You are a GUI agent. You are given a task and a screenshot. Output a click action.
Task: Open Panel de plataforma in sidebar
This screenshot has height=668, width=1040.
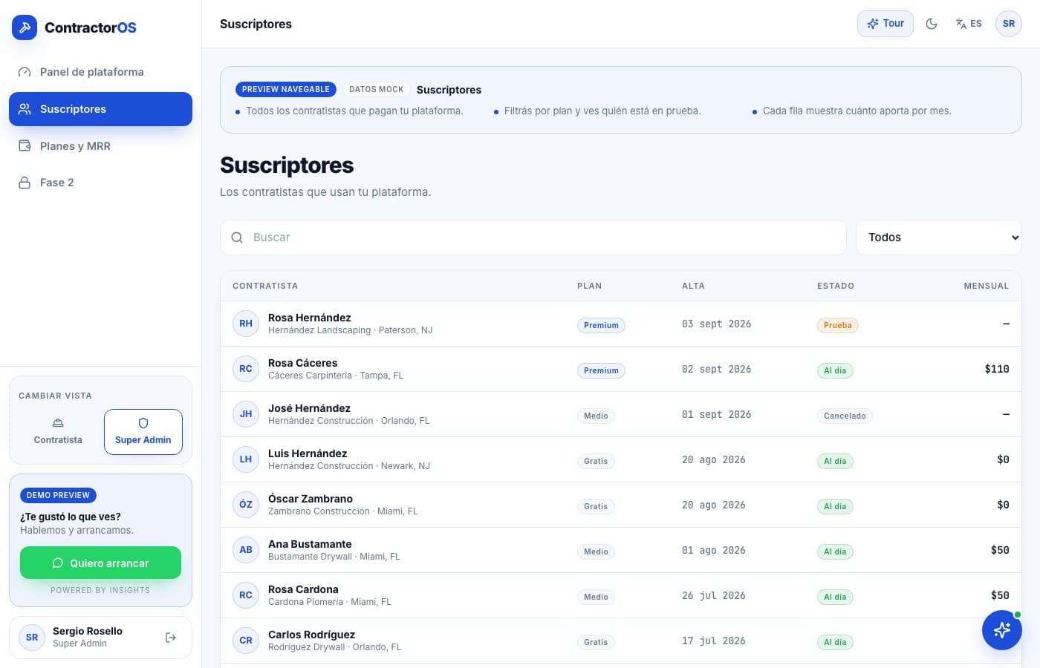click(100, 72)
